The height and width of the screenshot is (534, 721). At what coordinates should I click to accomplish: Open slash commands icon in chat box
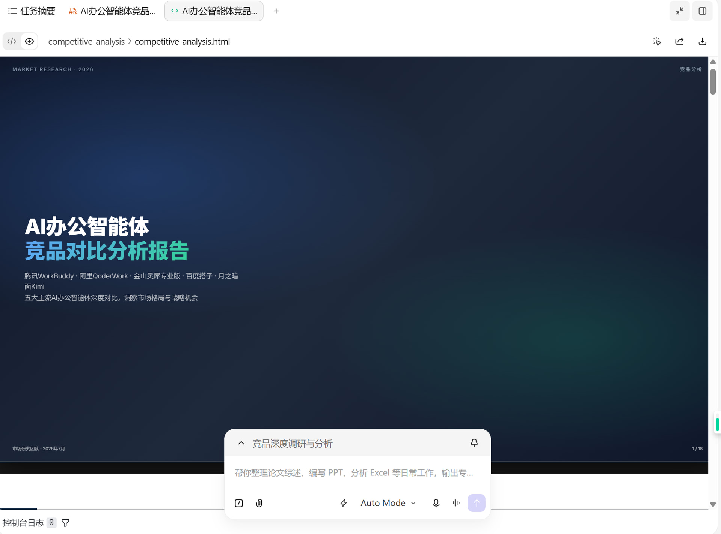tap(239, 503)
